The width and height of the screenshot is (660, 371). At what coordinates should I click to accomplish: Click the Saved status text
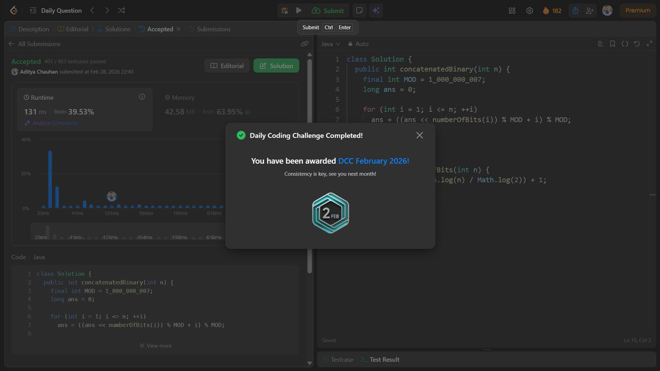[329, 340]
